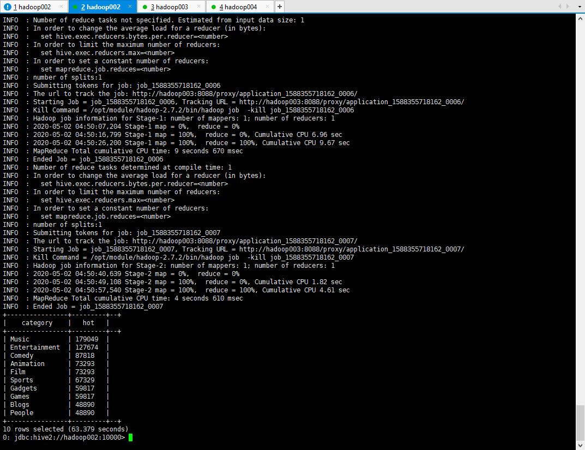Click 'Kill Command' line for job_1588355718162_0007

click(x=178, y=257)
